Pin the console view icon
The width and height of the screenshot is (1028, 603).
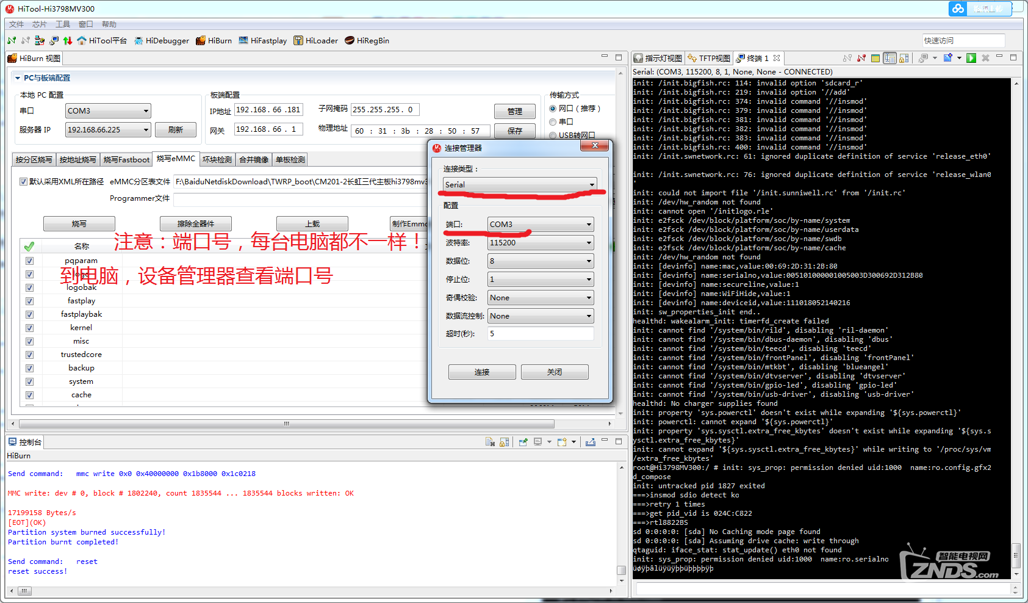pos(523,442)
